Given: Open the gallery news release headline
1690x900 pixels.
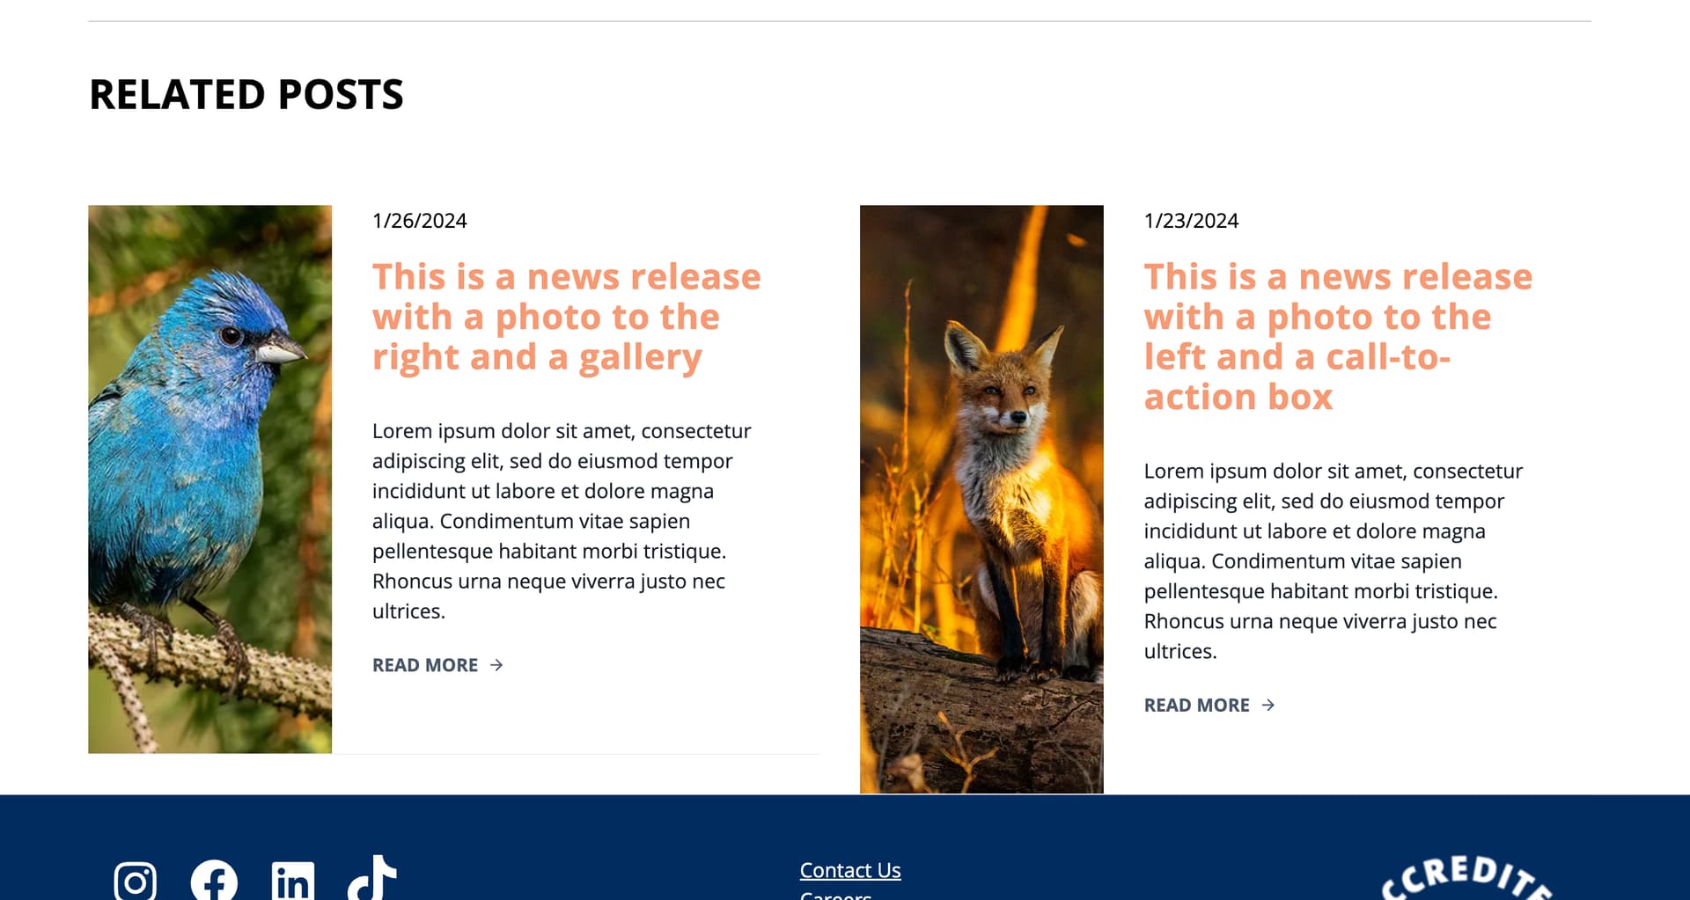Looking at the screenshot, I should coord(566,317).
